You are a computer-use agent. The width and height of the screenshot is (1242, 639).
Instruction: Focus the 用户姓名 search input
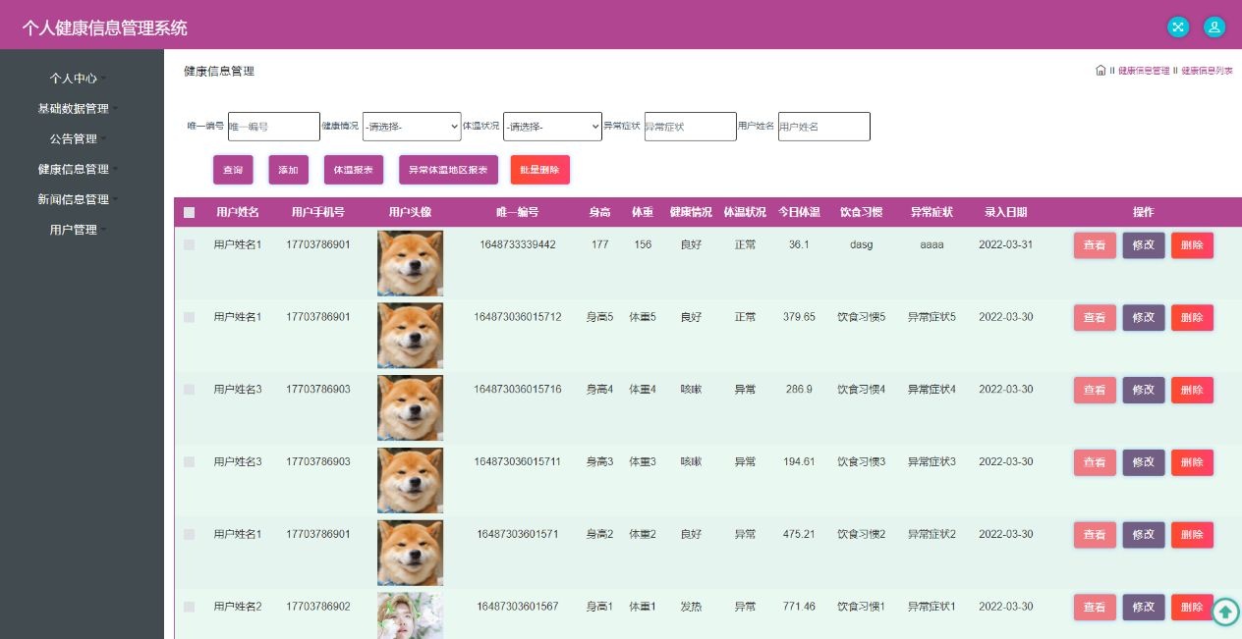pyautogui.click(x=824, y=127)
